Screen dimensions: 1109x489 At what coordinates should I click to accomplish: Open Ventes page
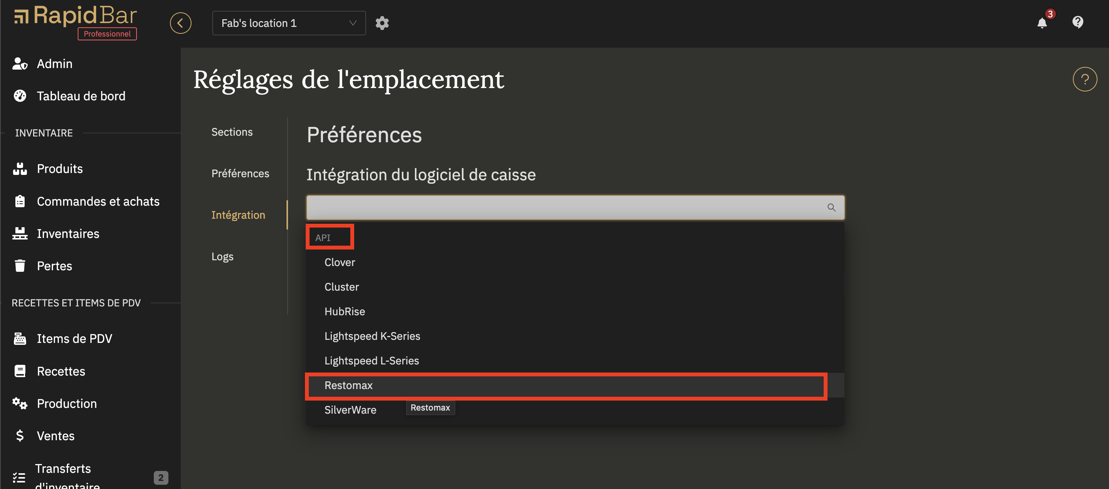(55, 436)
